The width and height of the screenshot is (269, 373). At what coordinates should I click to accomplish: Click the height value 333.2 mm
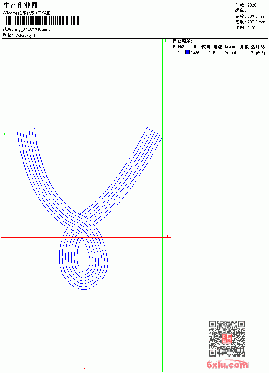point(256,16)
